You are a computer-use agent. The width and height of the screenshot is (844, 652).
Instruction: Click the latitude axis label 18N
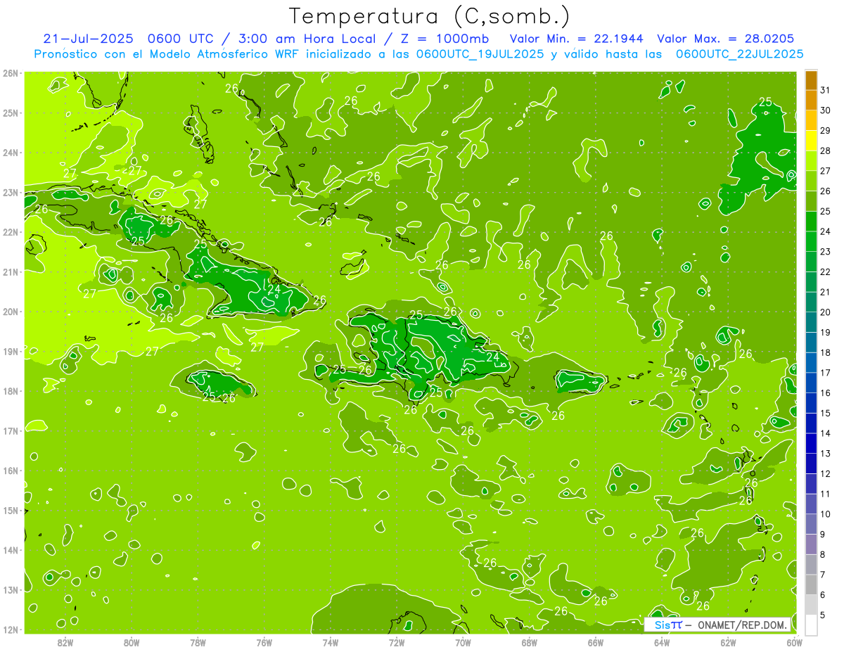(10, 391)
